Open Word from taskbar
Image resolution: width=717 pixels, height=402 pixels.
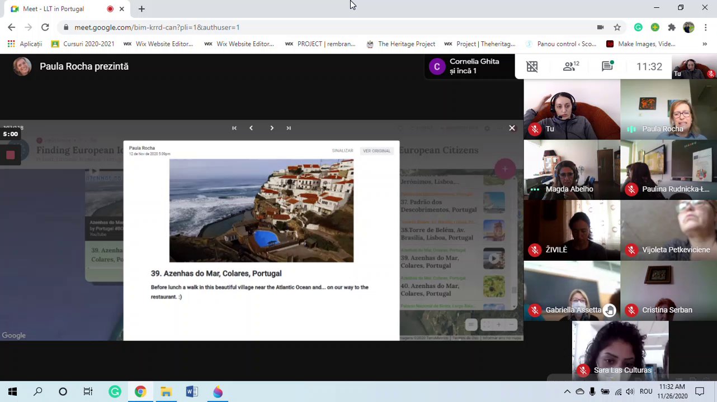pos(192,392)
